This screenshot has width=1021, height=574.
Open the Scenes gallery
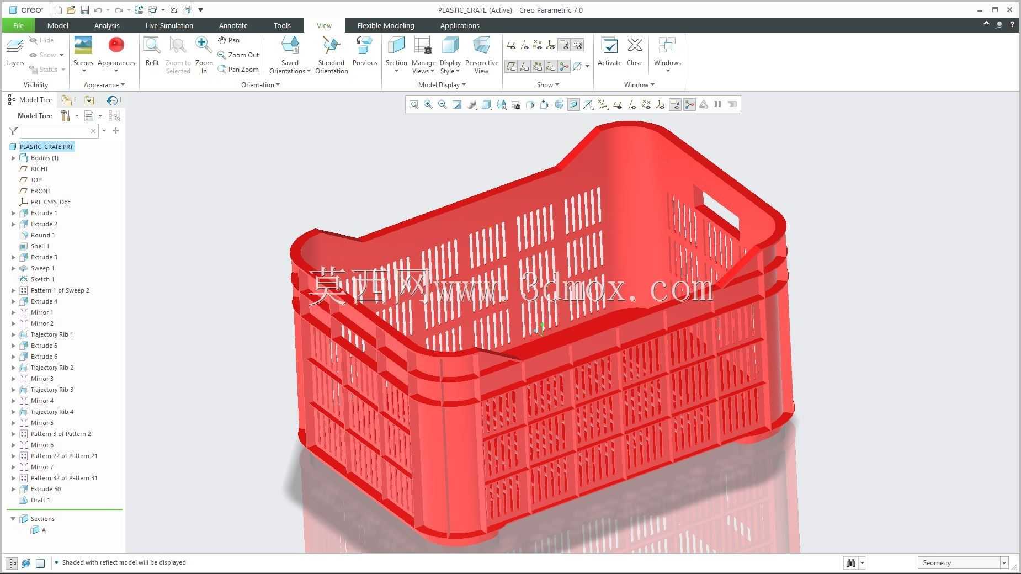coord(83,53)
